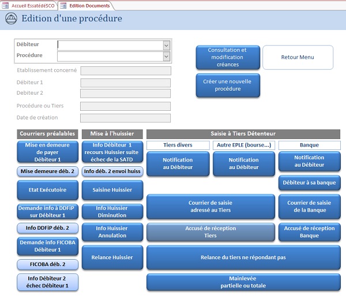Select the Edition Documents tab
Image resolution: width=346 pixels, height=296 pixels.
tap(86, 5)
